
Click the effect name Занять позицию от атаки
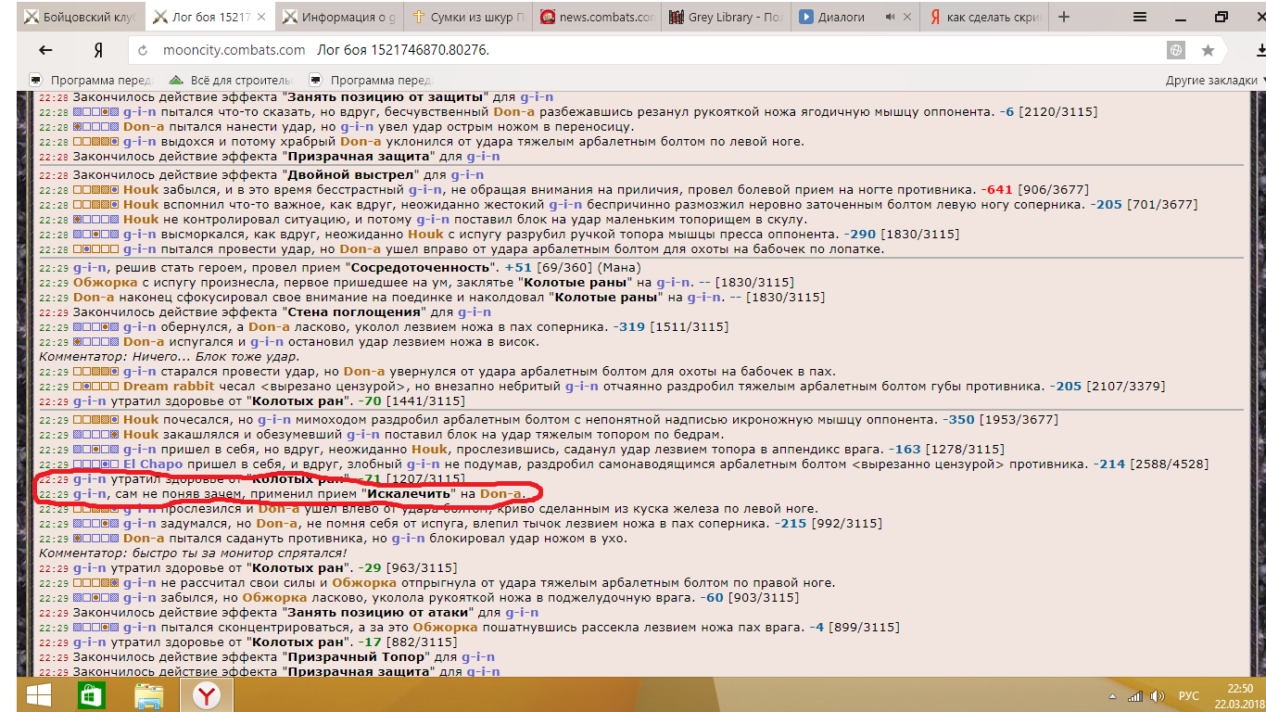pyautogui.click(x=379, y=613)
